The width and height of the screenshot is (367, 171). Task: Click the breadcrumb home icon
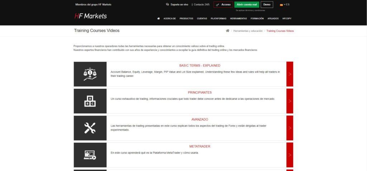click(228, 31)
